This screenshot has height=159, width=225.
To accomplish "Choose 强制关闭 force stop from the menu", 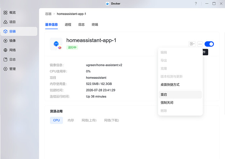I will pos(180,103).
